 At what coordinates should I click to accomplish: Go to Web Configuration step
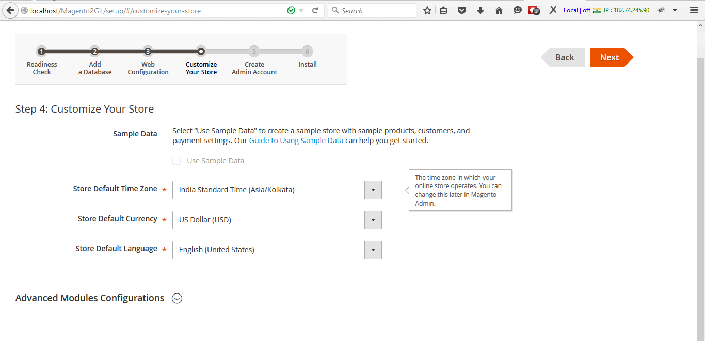(x=148, y=52)
